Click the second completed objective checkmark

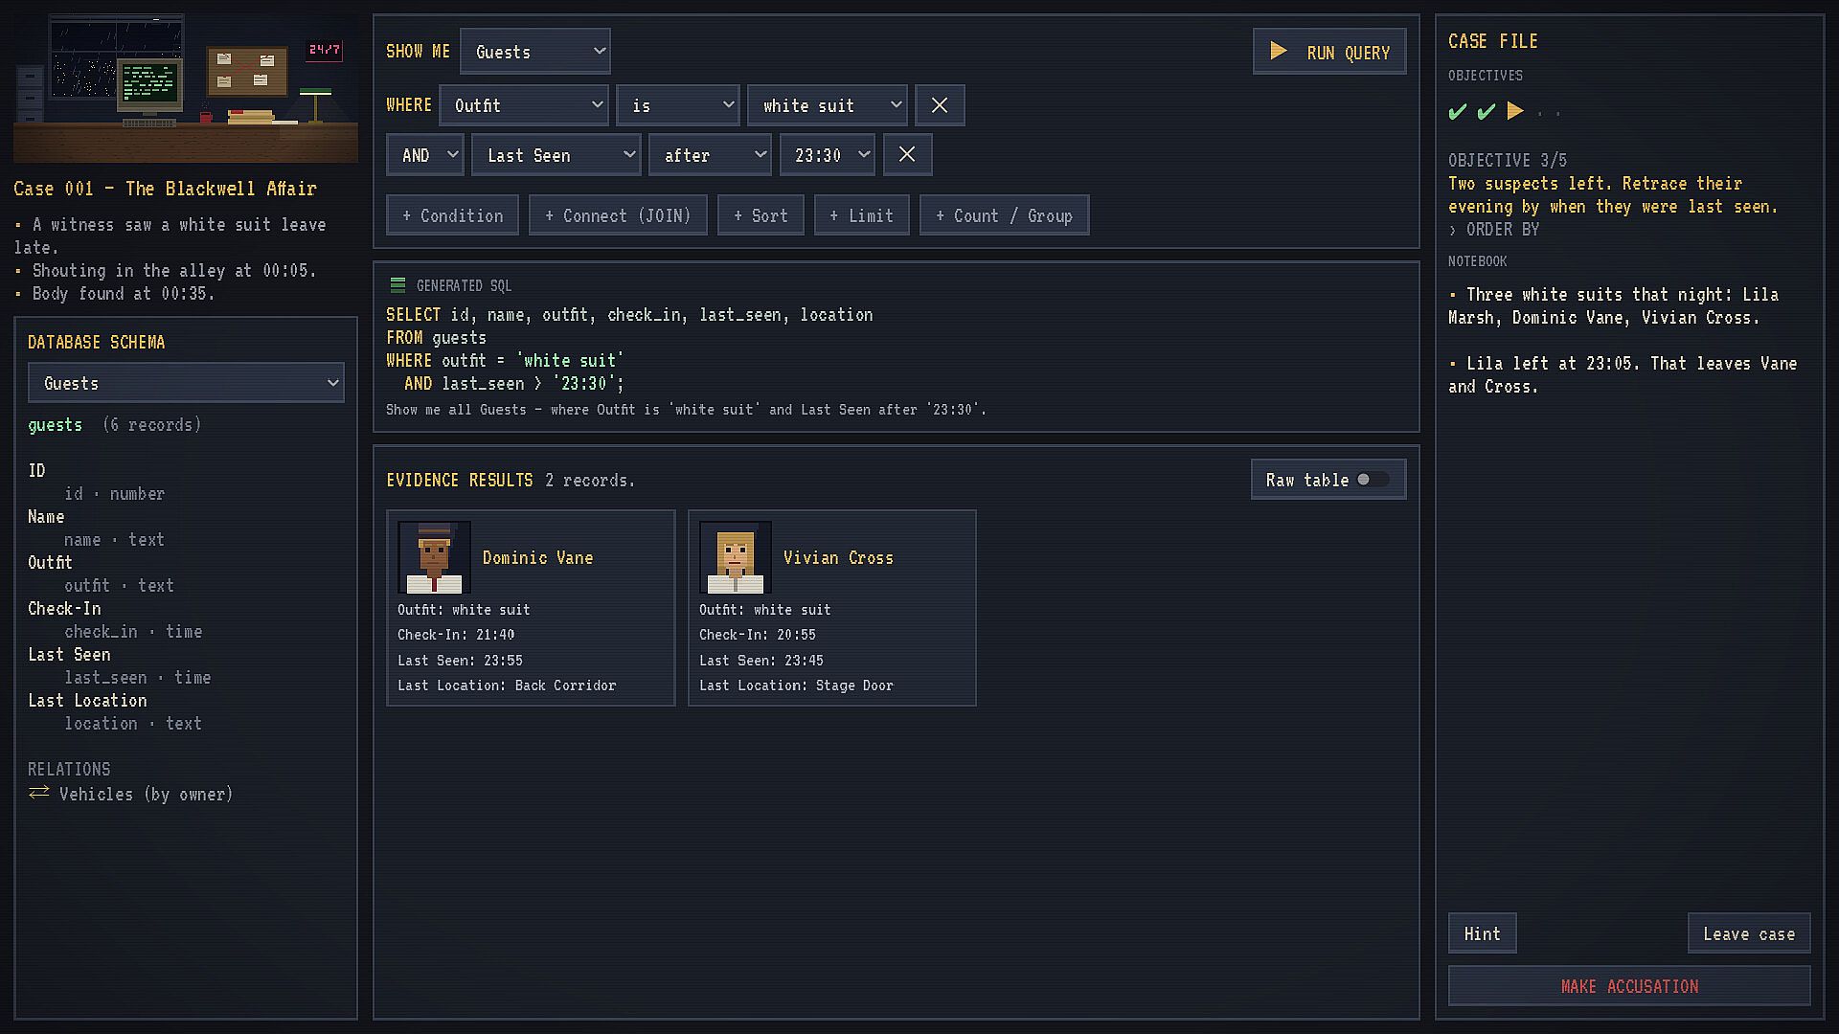click(x=1487, y=112)
